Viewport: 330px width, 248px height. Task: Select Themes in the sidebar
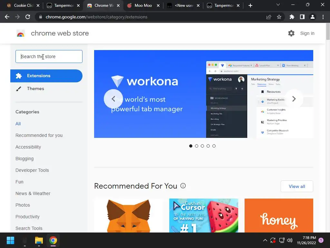35,88
